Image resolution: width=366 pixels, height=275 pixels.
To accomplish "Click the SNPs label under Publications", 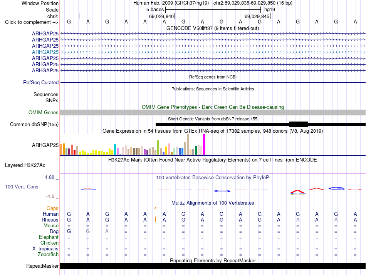I will (x=52, y=100).
